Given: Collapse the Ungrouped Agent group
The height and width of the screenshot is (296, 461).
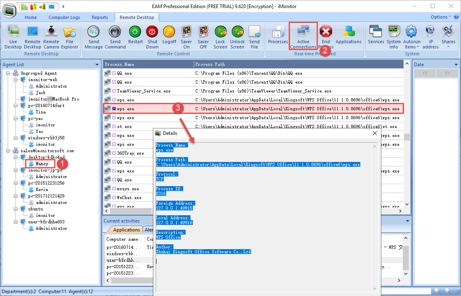Looking at the screenshot, I should coord(8,73).
